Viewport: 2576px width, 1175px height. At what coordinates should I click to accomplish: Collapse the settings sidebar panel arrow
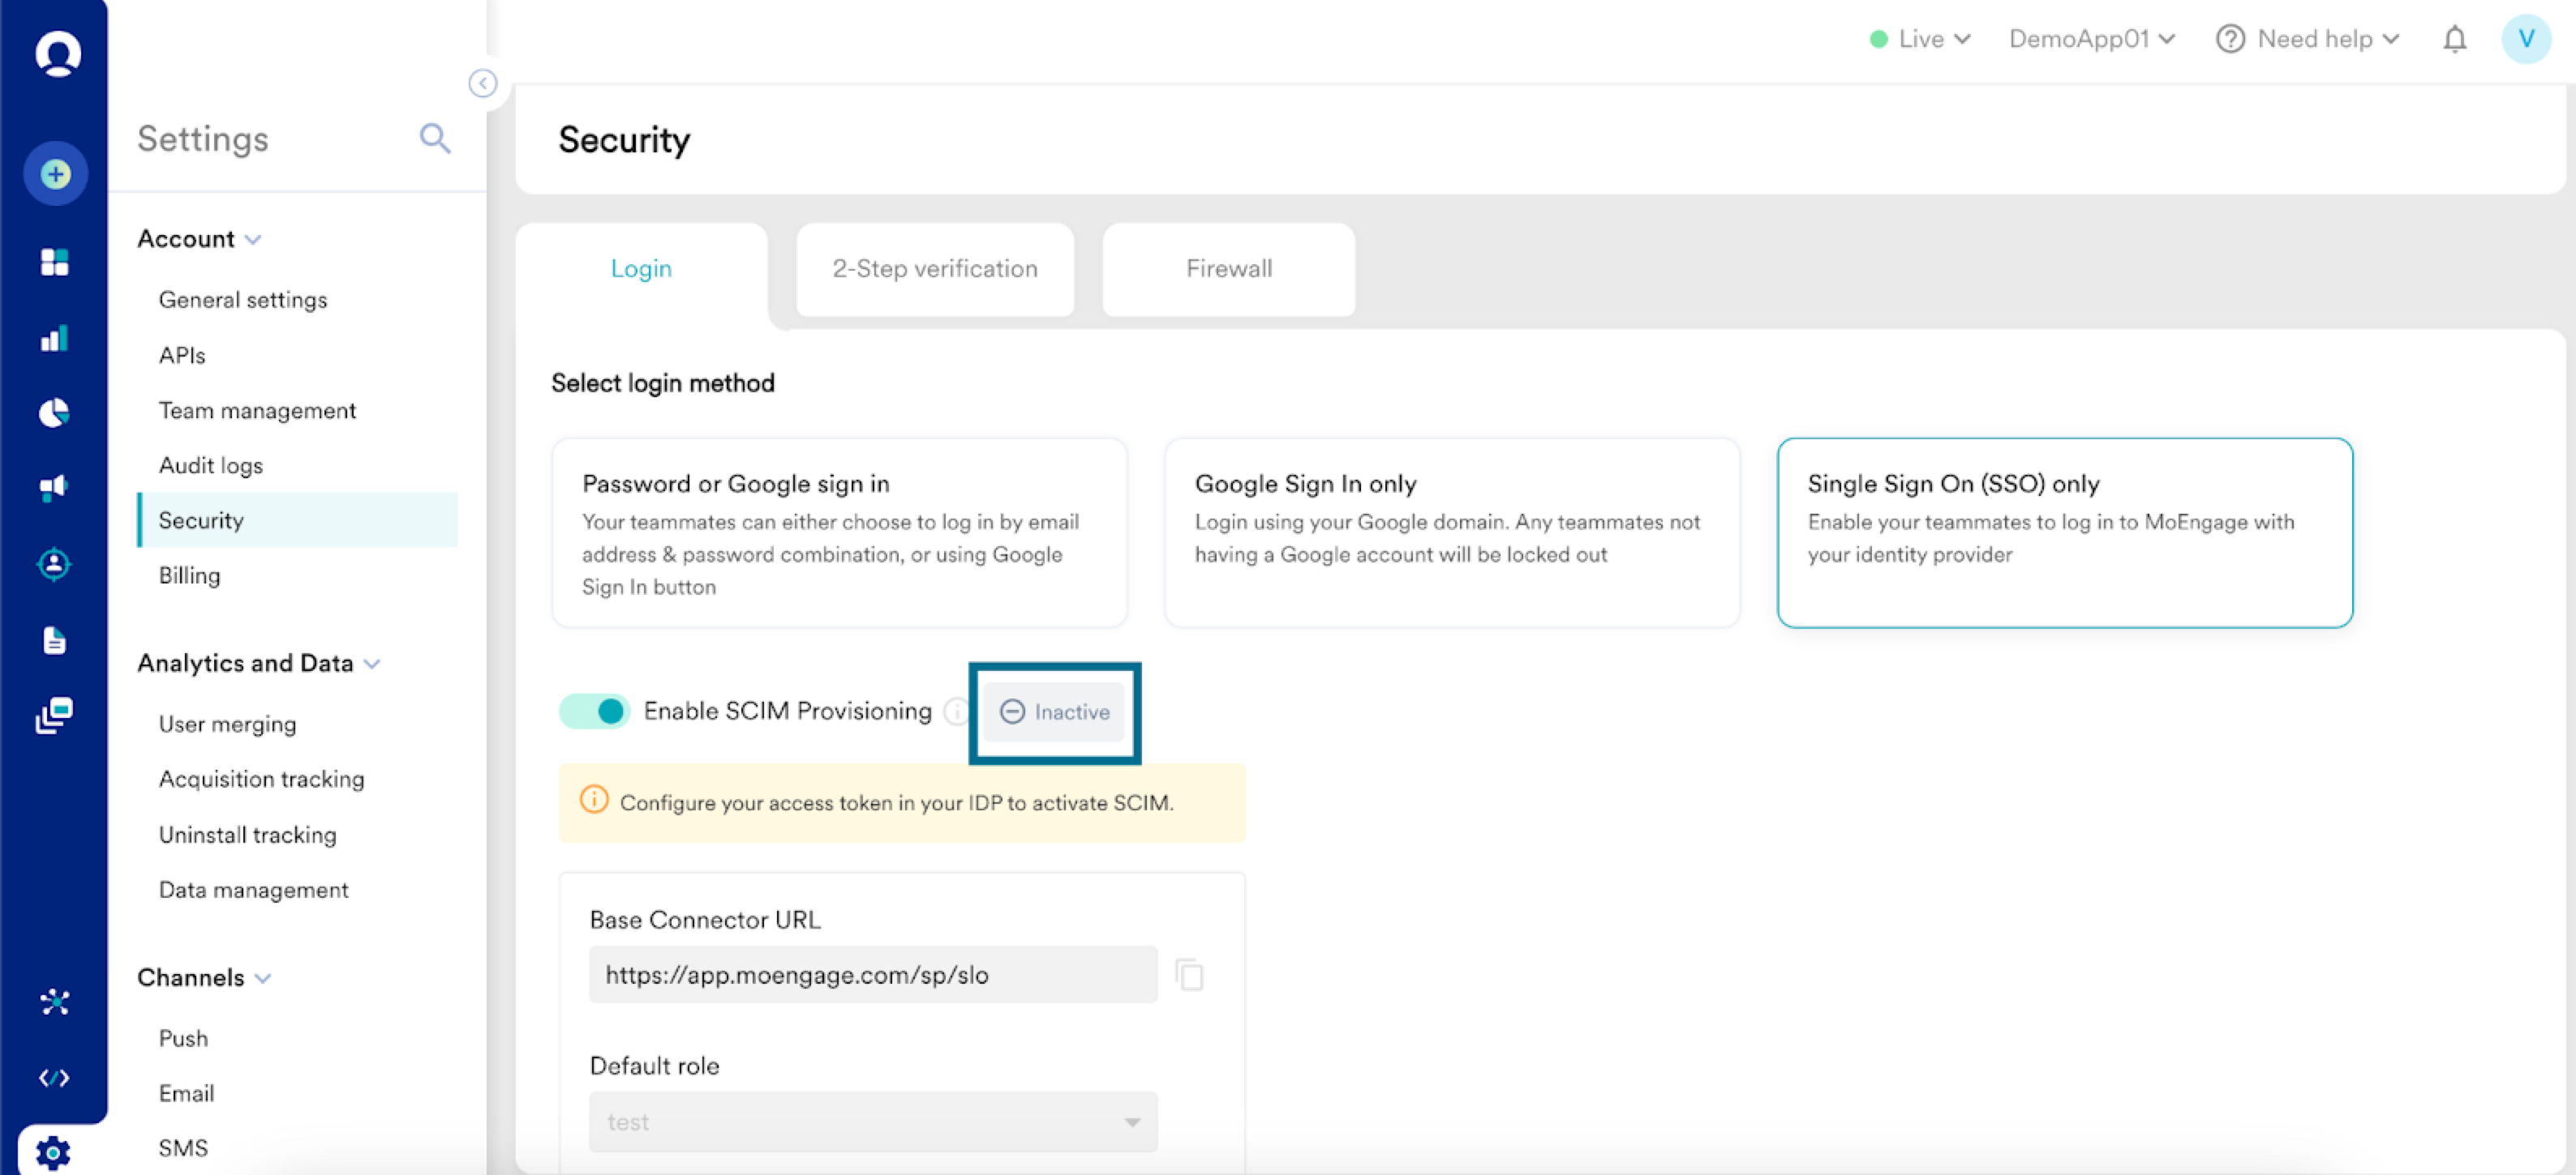coord(483,83)
